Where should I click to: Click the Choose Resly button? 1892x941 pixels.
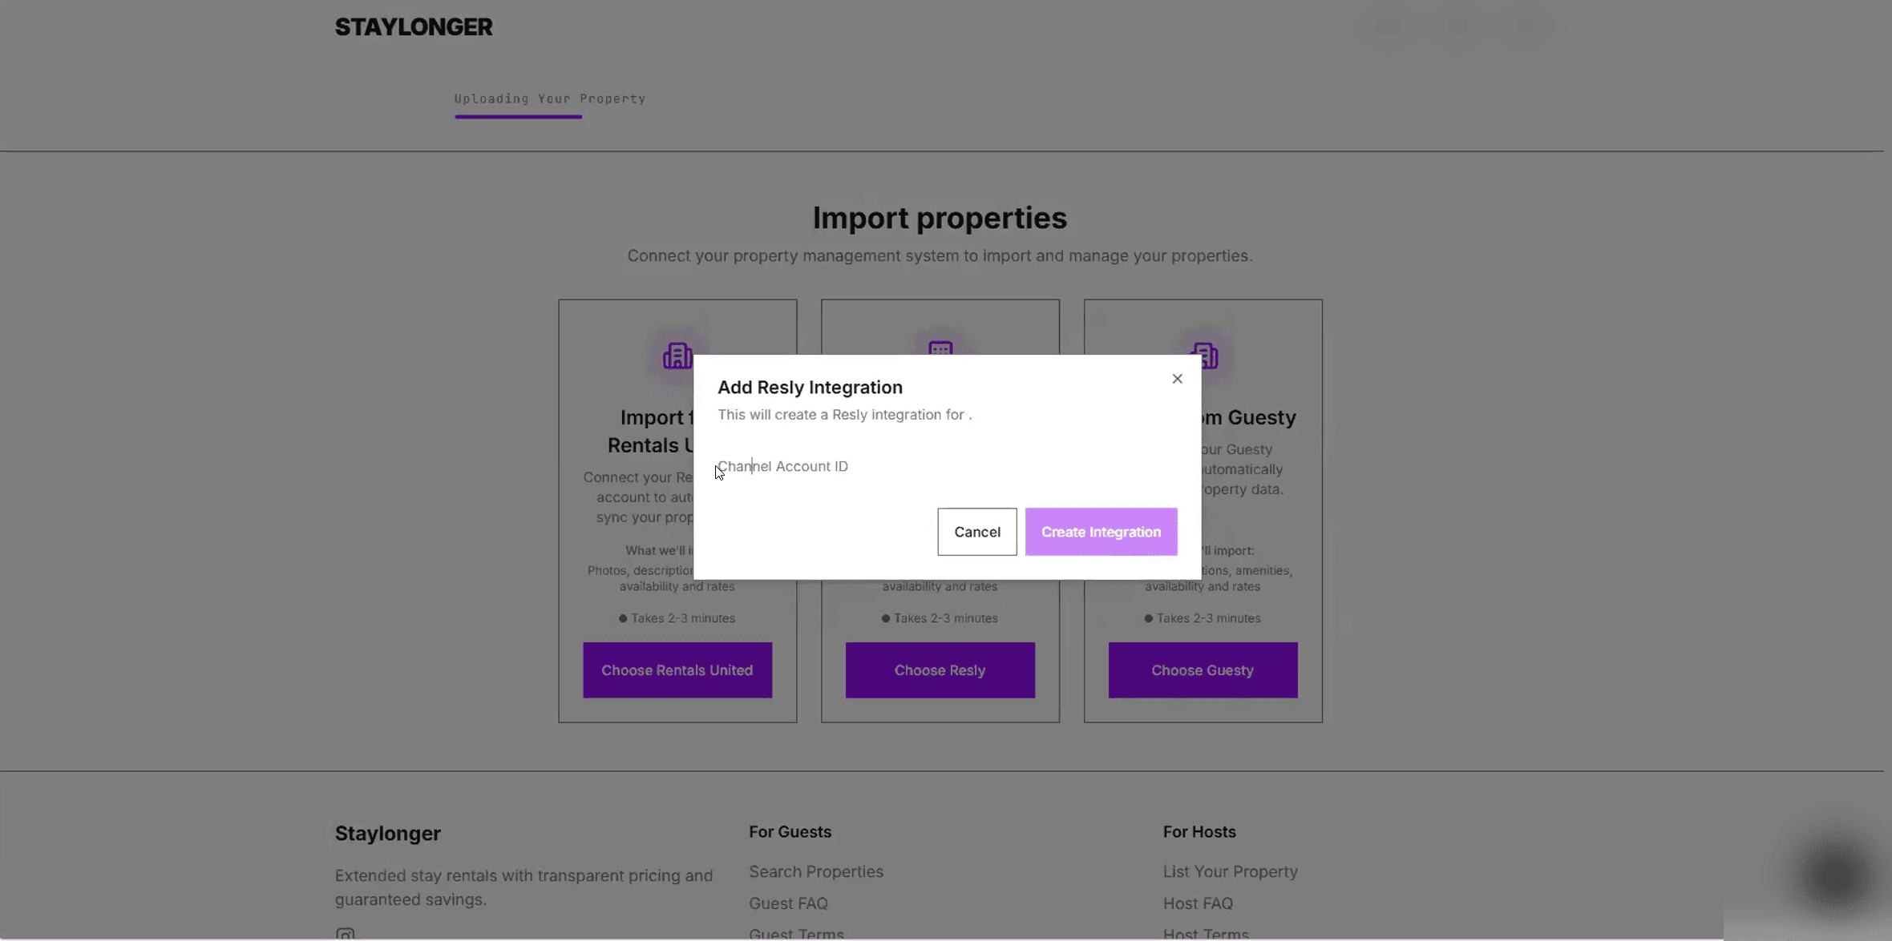[x=940, y=670]
